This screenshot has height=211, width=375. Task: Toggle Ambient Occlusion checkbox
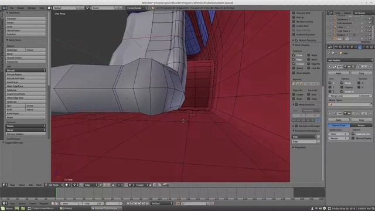coord(294,35)
